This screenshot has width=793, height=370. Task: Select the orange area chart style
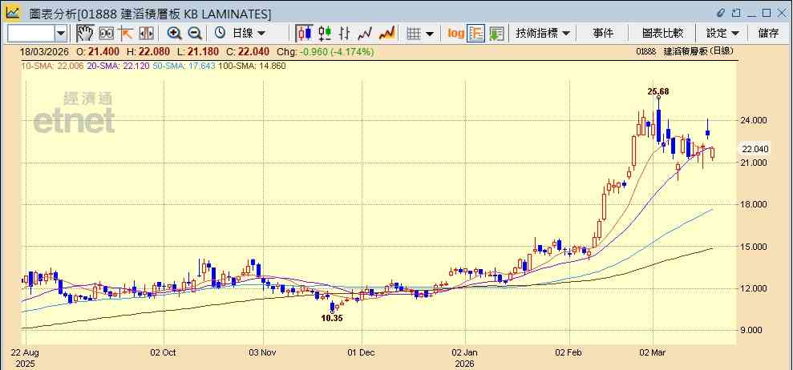coord(386,34)
